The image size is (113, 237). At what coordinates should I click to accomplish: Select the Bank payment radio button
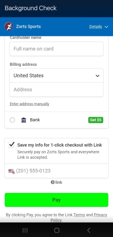12,120
